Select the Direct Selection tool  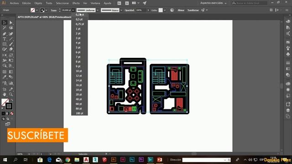(x=11, y=22)
